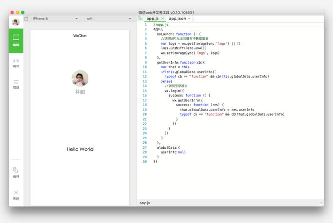This screenshot has width=333, height=223.
Task: Click }else{ on line 13
Action: (166, 81)
